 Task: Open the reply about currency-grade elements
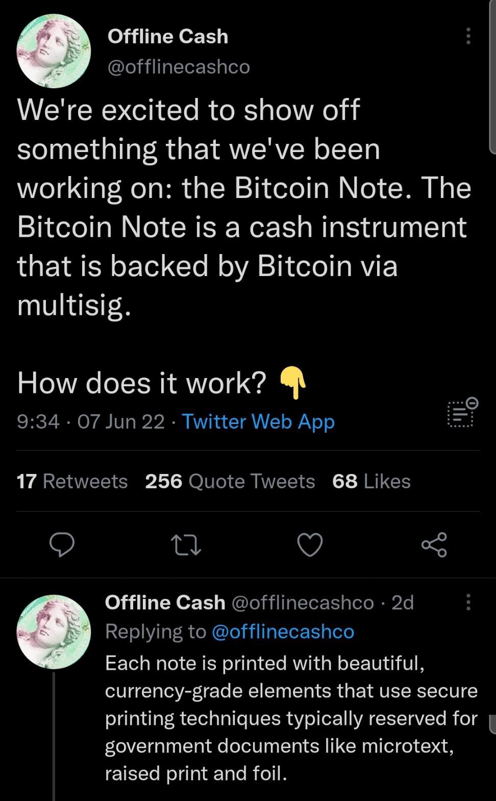(291, 718)
